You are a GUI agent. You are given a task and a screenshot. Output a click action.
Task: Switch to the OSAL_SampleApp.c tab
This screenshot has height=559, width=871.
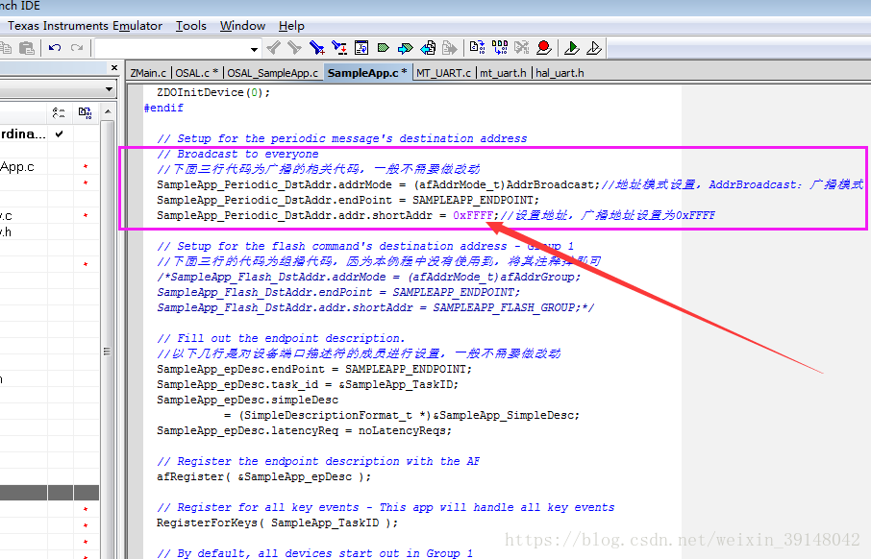272,73
